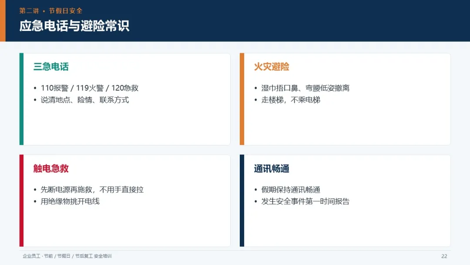Click the 三急电话 card heading
Viewport: 470px width, 265px height.
(x=51, y=67)
